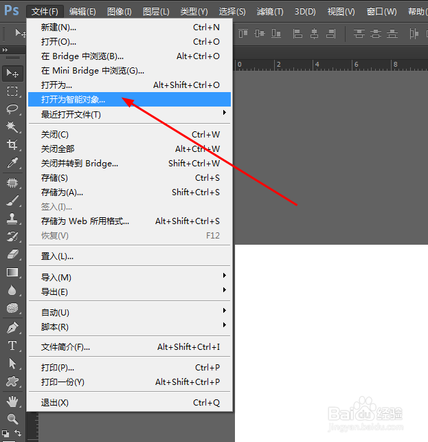Choose 打开(O)... menu entry

click(130, 42)
